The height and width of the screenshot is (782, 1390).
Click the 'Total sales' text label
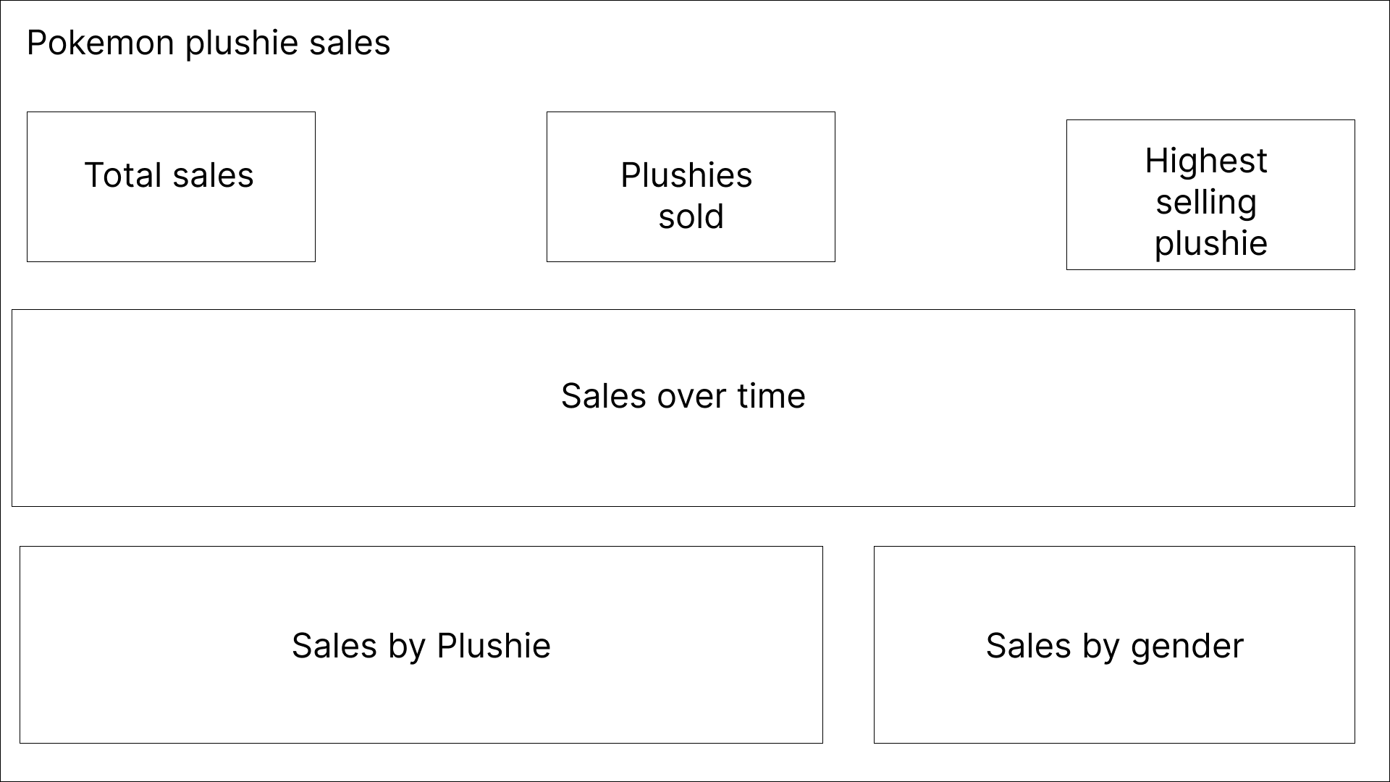[169, 175]
